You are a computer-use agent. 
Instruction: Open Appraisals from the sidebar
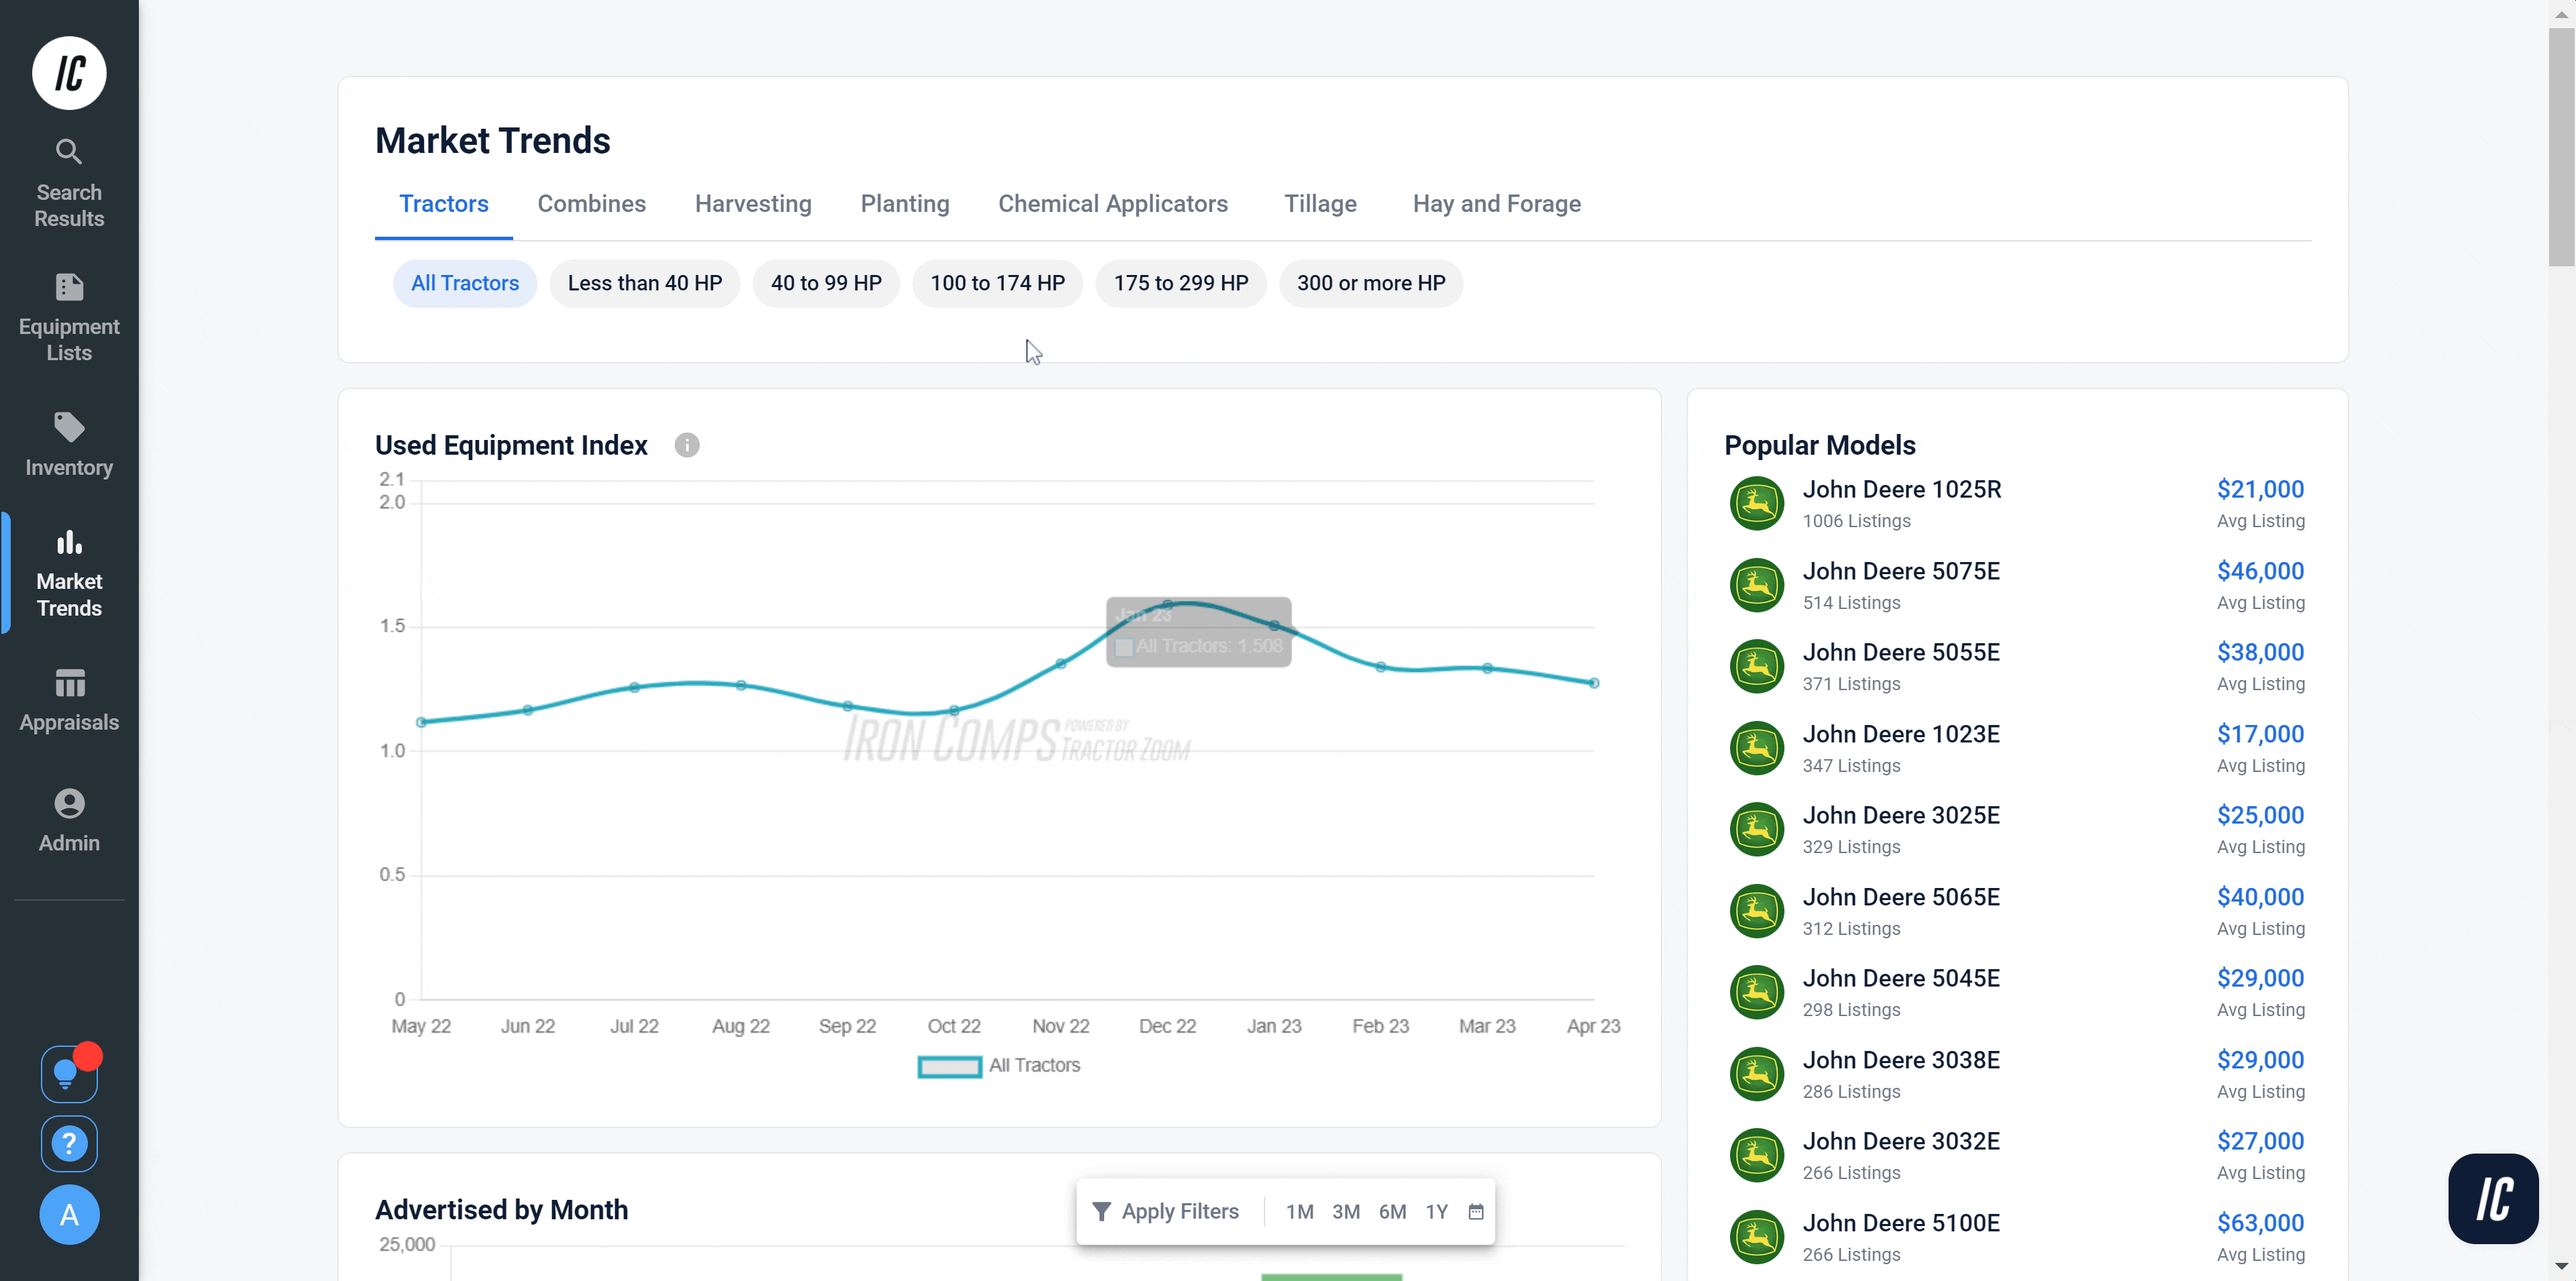pos(69,700)
